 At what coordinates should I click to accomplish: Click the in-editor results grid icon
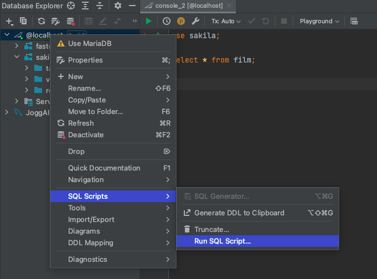tap(354, 21)
